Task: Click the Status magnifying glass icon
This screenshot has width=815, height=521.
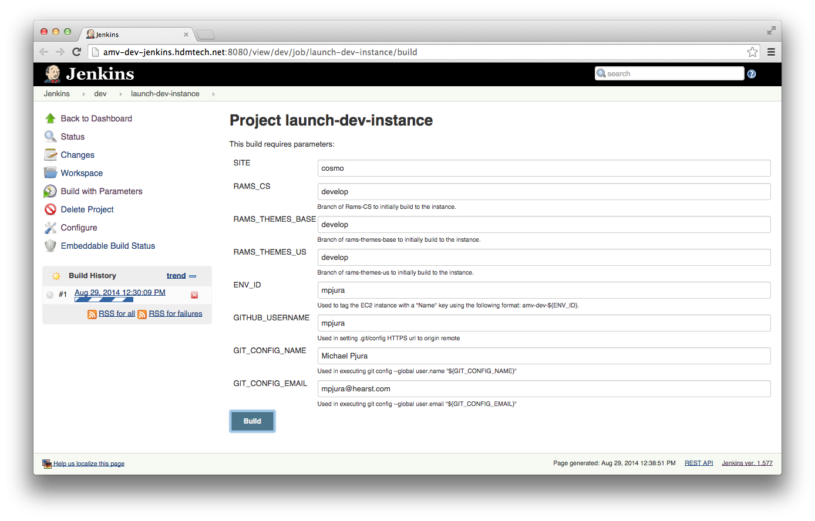Action: pyautogui.click(x=50, y=137)
